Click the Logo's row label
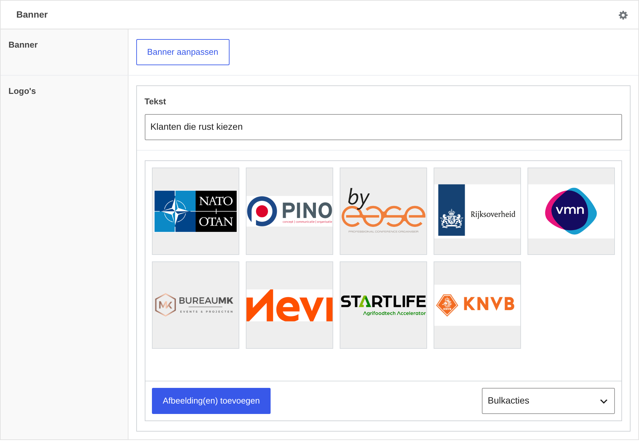 pos(22,91)
